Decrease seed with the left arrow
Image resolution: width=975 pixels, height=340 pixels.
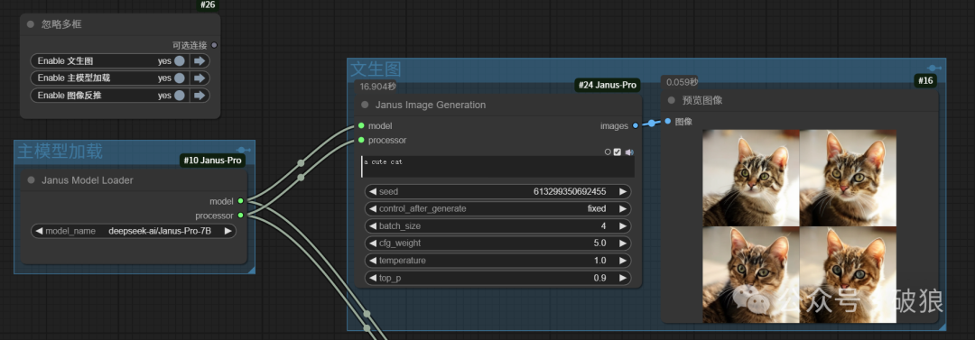pos(373,191)
